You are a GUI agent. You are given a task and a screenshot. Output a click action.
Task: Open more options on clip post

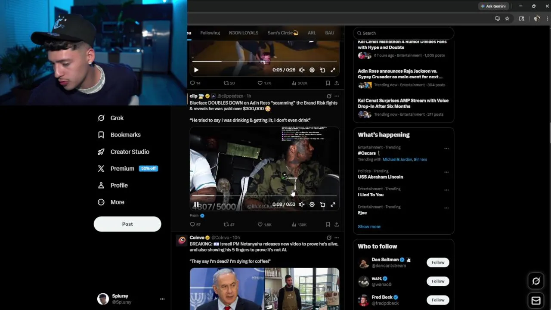pos(337,96)
